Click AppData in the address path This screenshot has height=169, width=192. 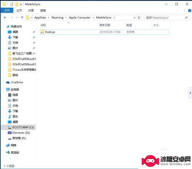point(40,18)
